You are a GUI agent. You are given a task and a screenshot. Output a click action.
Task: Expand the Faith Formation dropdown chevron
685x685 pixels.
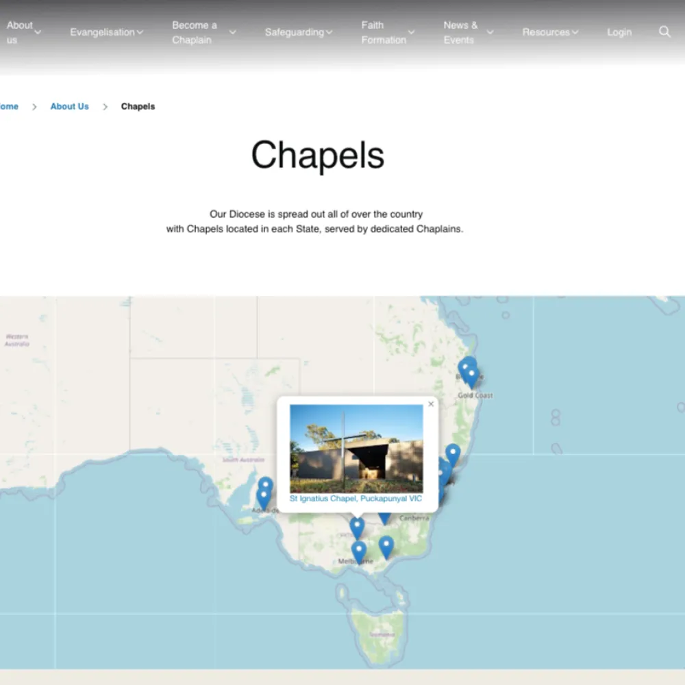pos(411,32)
